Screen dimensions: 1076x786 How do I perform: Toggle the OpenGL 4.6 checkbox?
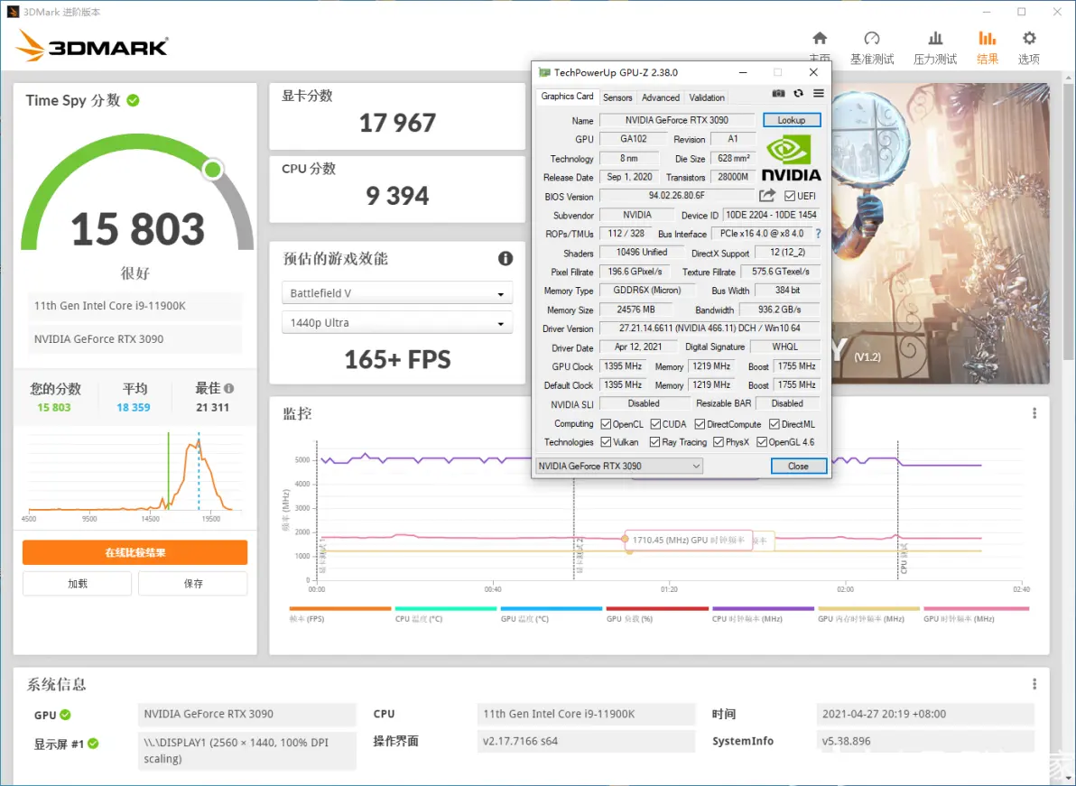pos(762,442)
